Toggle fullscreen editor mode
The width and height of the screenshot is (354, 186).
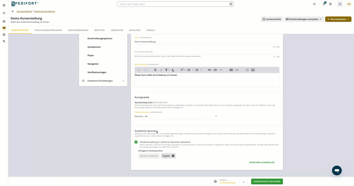tap(247, 70)
